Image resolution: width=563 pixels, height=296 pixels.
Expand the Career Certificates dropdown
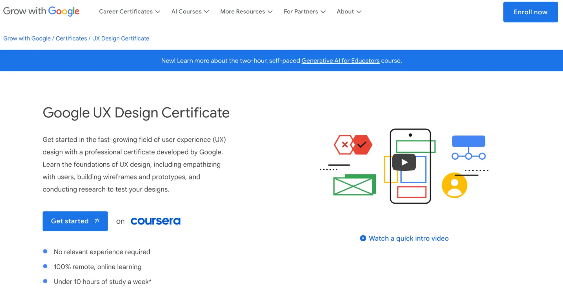click(130, 12)
